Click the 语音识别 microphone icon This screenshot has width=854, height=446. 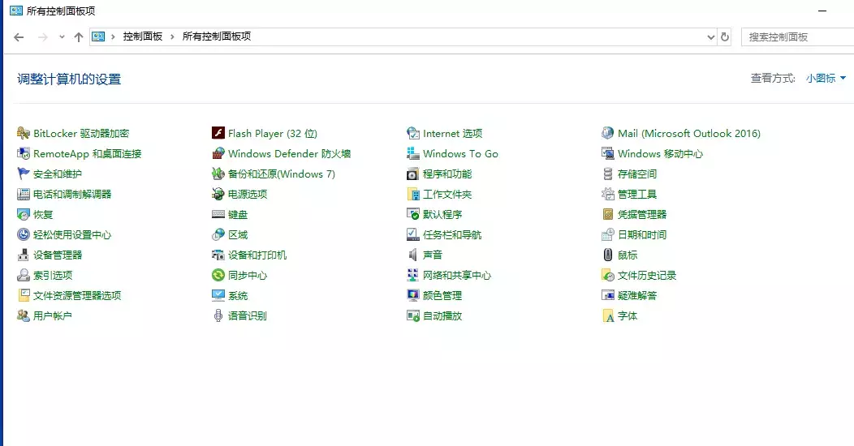218,315
